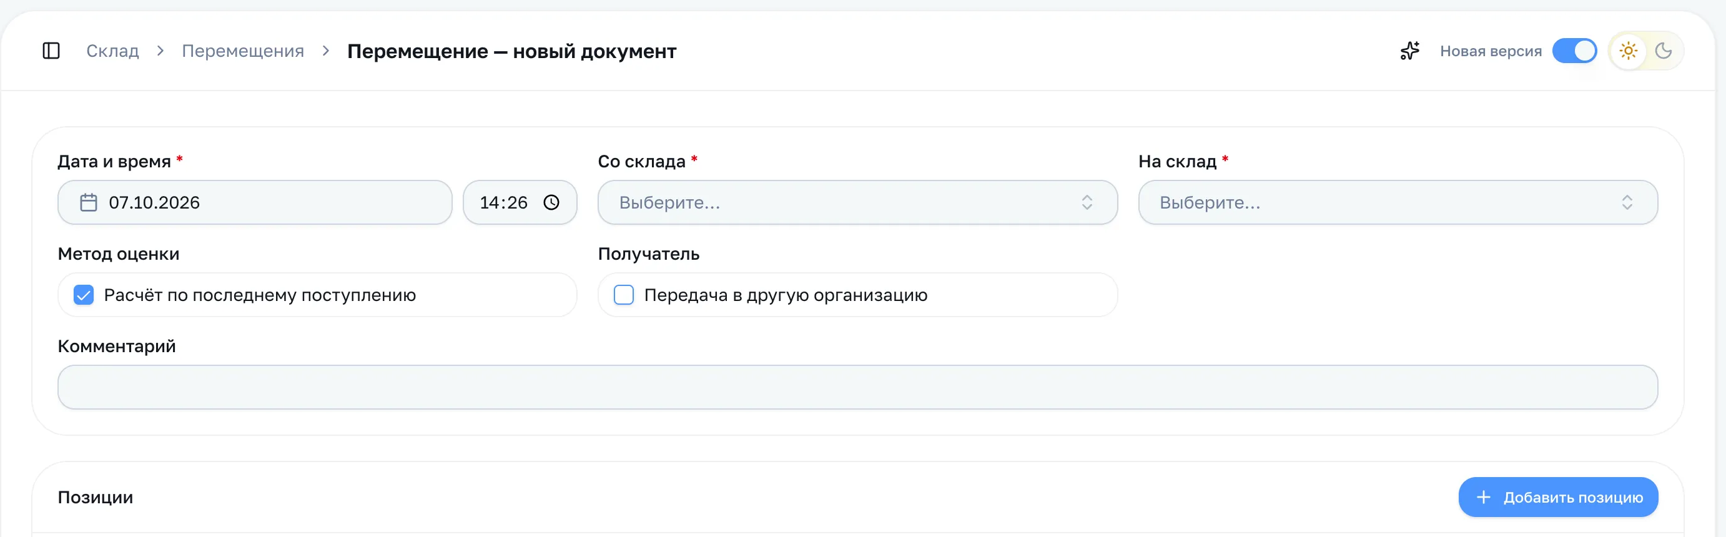
Task: Switch to dark theme moon icon
Action: pos(1664,51)
